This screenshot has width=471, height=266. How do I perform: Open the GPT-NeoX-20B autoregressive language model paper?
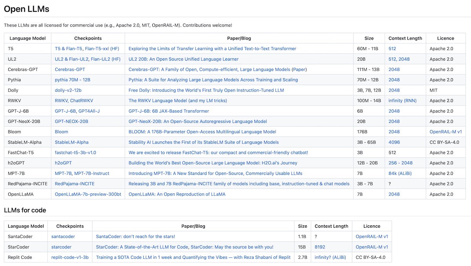[198, 121]
